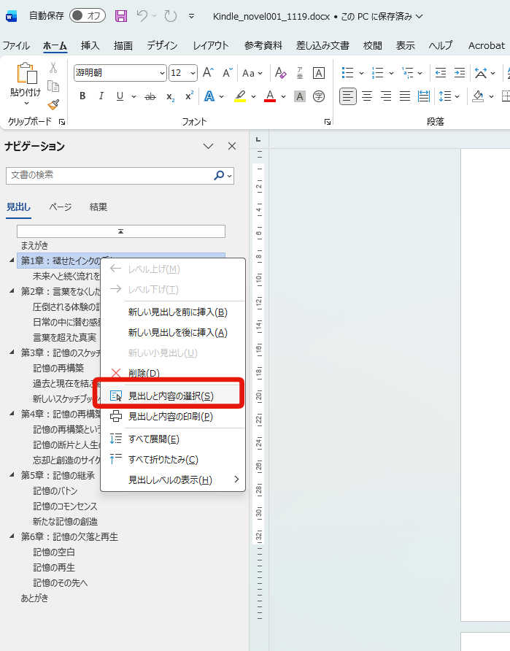Click the Align Right icon
This screenshot has width=510, height=651.
[x=386, y=97]
